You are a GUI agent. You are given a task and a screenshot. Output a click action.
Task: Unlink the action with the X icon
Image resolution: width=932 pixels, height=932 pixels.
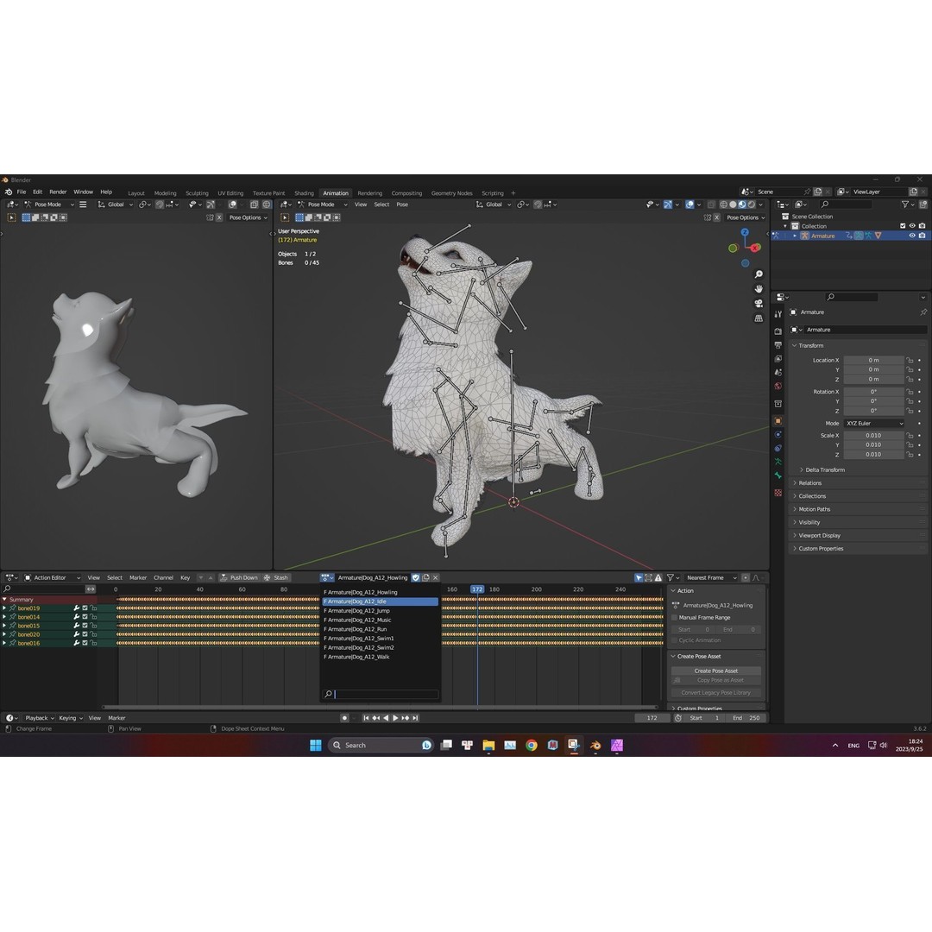point(435,577)
